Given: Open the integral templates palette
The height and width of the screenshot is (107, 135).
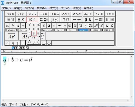Looking at the screenshot, I should coord(55,20).
